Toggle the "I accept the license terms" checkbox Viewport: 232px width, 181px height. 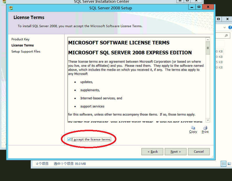click(69, 139)
